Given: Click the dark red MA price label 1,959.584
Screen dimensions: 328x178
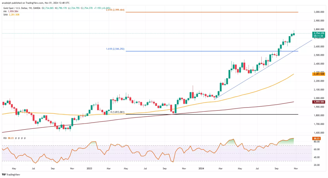Looking at the screenshot, I should click(318, 102).
